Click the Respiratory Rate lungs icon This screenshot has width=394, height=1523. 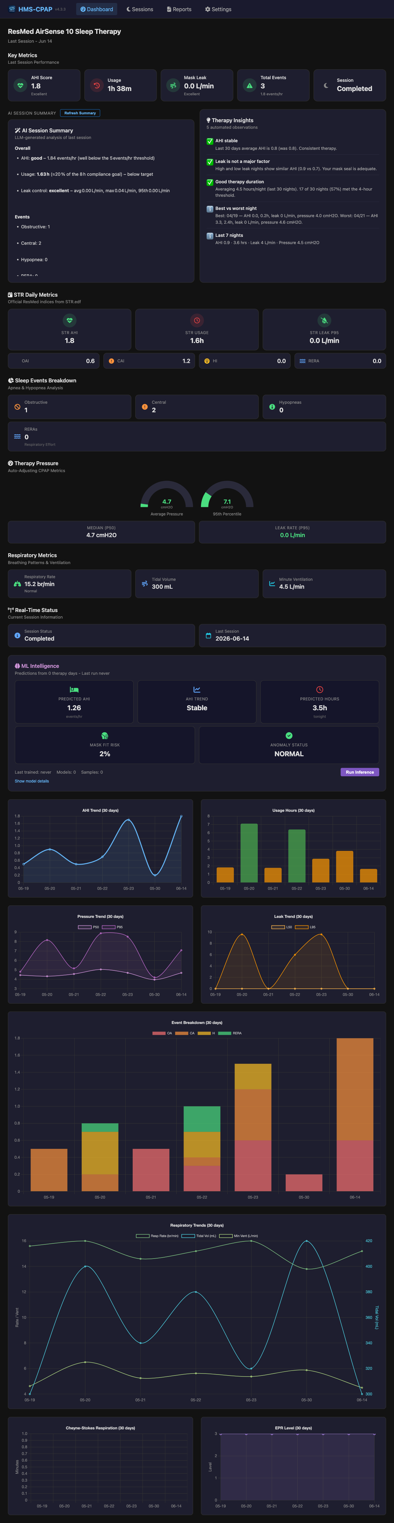pos(17,583)
